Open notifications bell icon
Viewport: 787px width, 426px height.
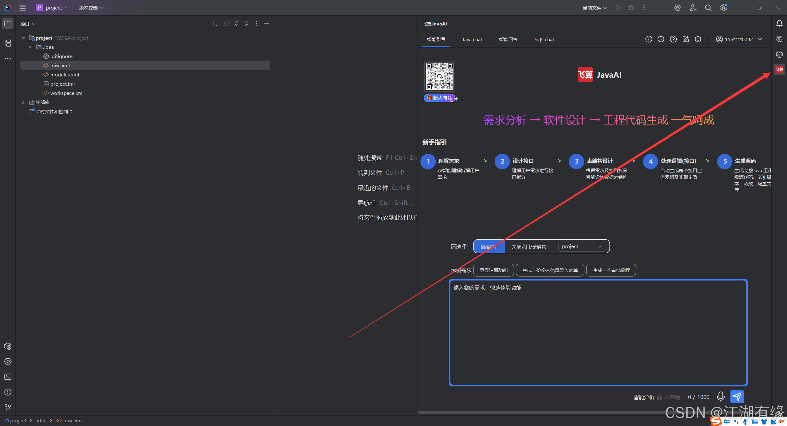click(x=779, y=24)
